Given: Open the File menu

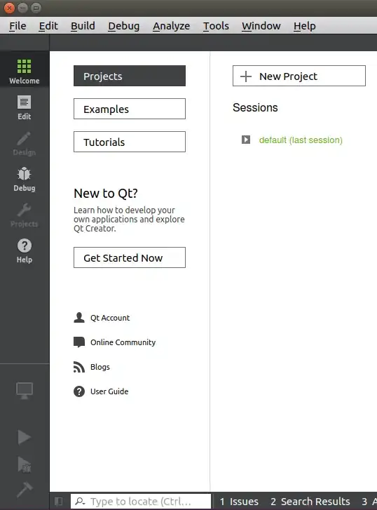Looking at the screenshot, I should 18,26.
